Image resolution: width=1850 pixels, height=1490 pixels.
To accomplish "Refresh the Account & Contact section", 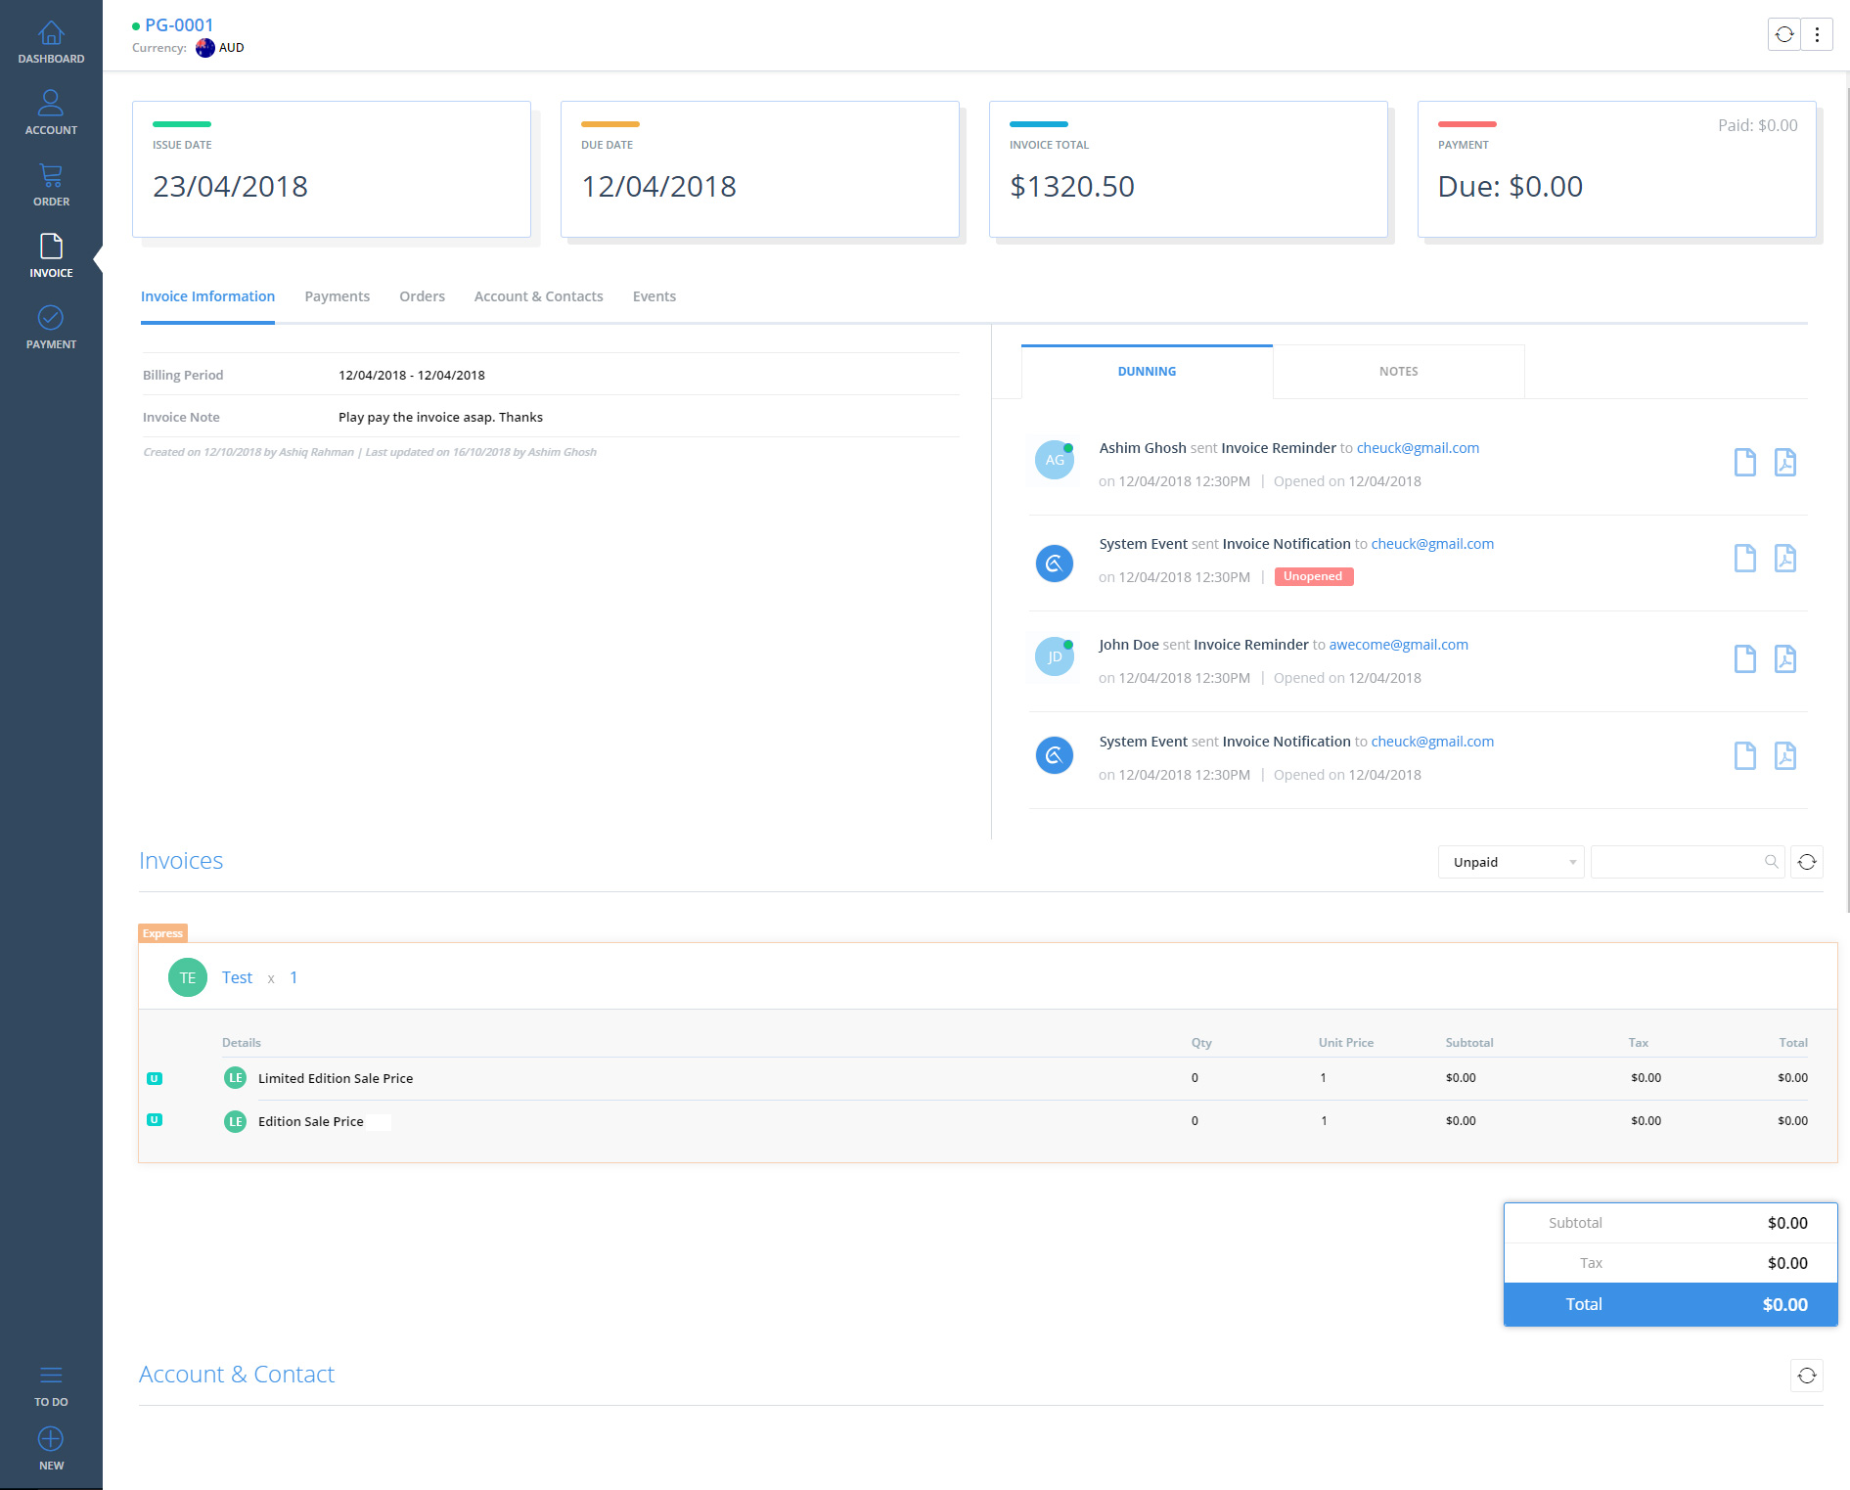I will tap(1807, 1376).
